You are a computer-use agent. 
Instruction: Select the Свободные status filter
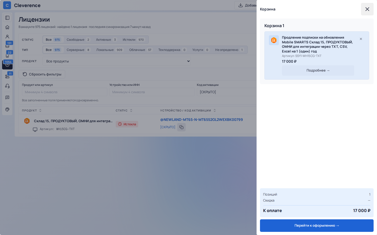[x=78, y=40]
